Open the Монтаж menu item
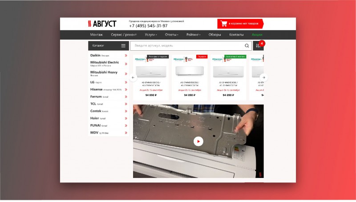 click(x=96, y=35)
